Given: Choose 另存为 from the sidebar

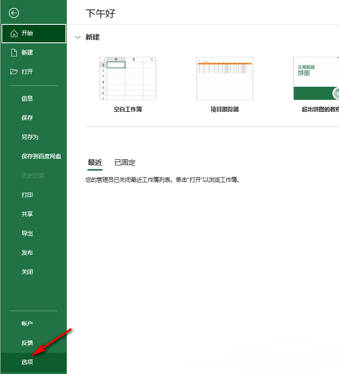Looking at the screenshot, I should [30, 137].
